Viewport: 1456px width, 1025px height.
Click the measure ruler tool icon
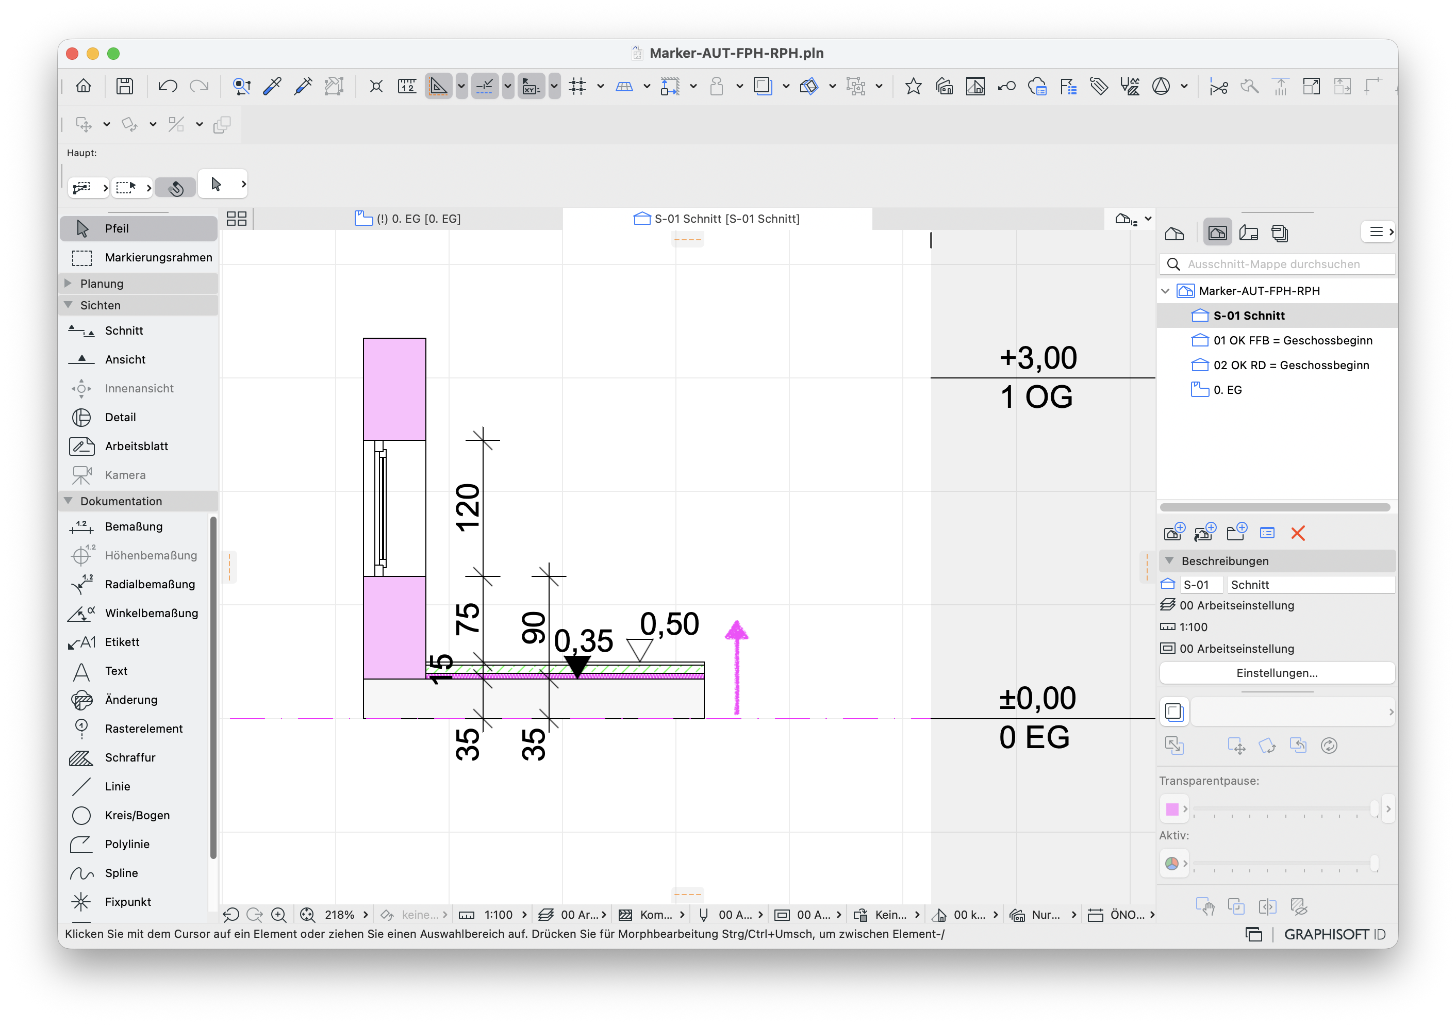[406, 86]
